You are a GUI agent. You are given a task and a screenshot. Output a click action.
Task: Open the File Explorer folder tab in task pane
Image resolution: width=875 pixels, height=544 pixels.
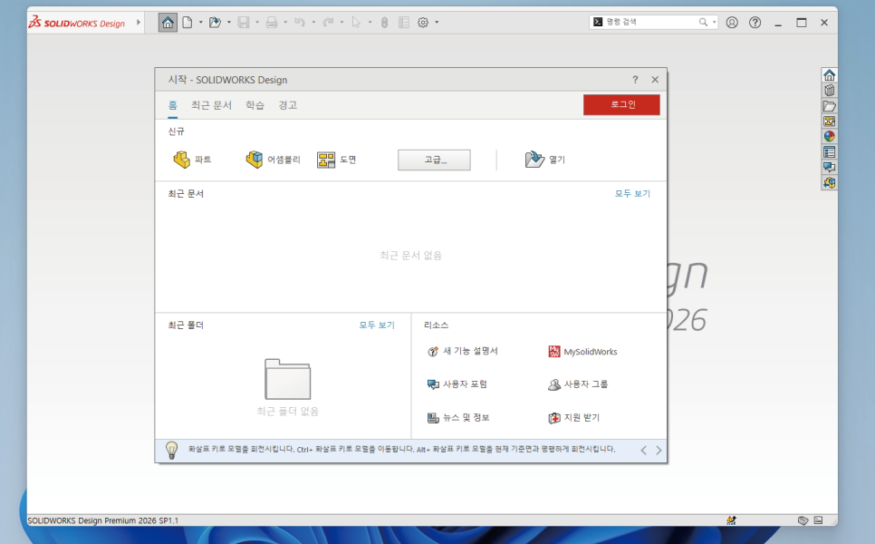pyautogui.click(x=829, y=105)
